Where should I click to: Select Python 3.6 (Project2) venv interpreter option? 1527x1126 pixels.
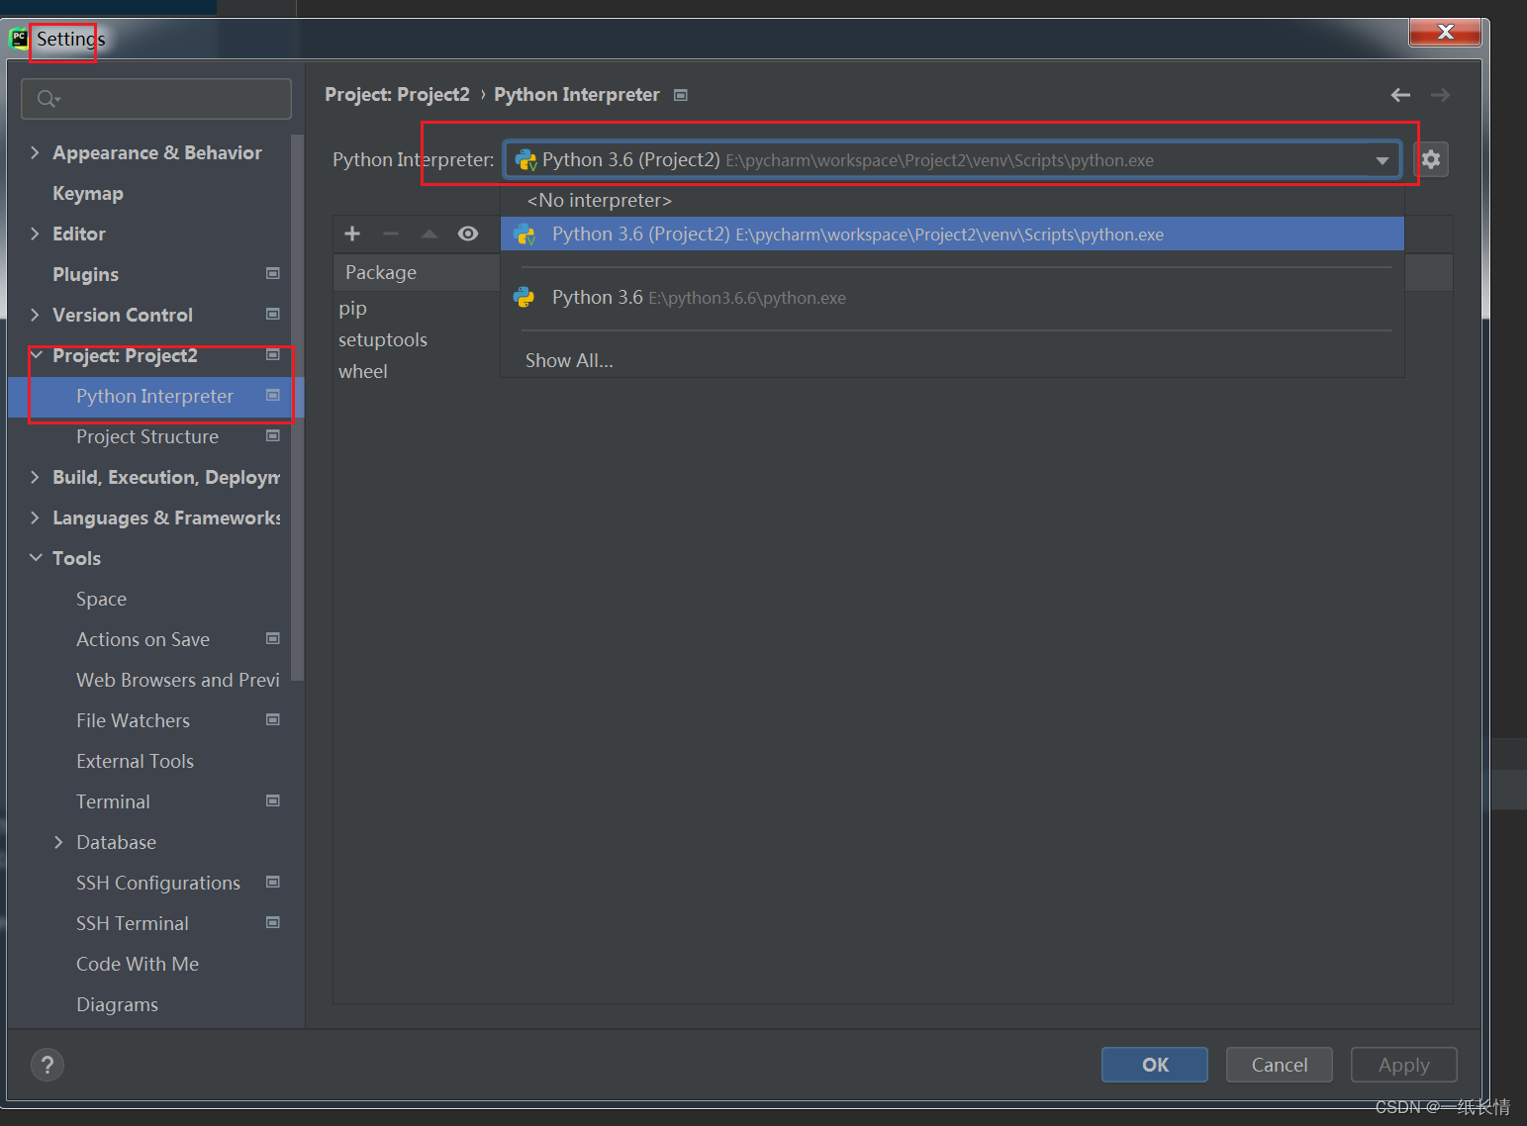[x=952, y=235]
